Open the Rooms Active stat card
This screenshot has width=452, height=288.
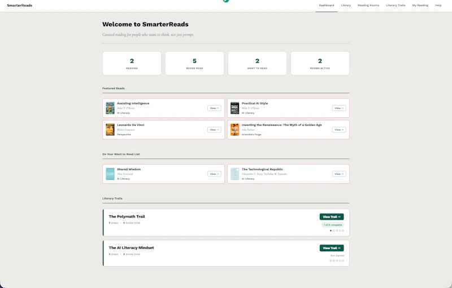coord(320,64)
